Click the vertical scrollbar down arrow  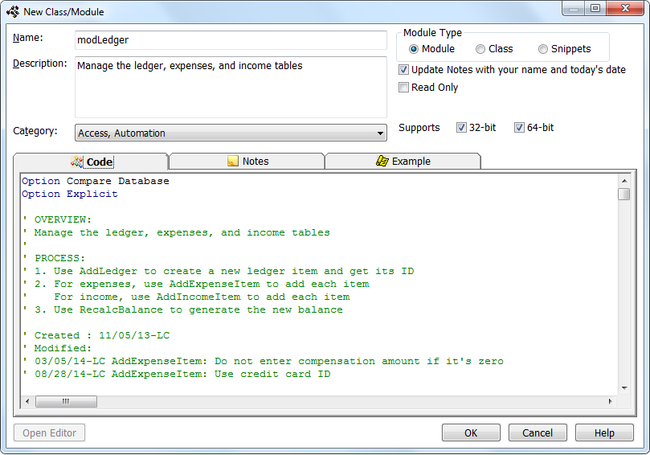623,388
